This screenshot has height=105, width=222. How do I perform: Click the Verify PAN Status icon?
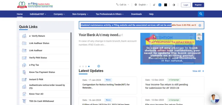[x=24, y=58]
